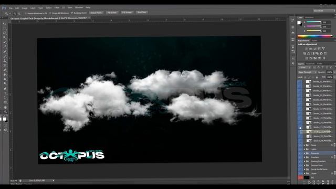Click the History panel icon in dock

[x=293, y=20]
